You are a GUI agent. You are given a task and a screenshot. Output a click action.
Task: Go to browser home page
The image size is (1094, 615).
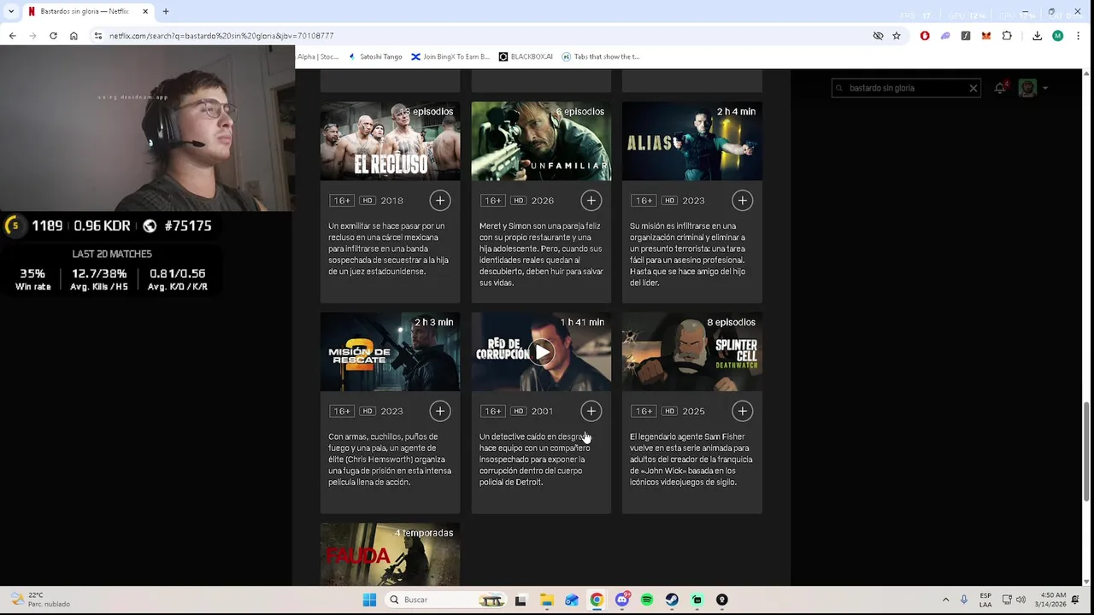click(74, 36)
